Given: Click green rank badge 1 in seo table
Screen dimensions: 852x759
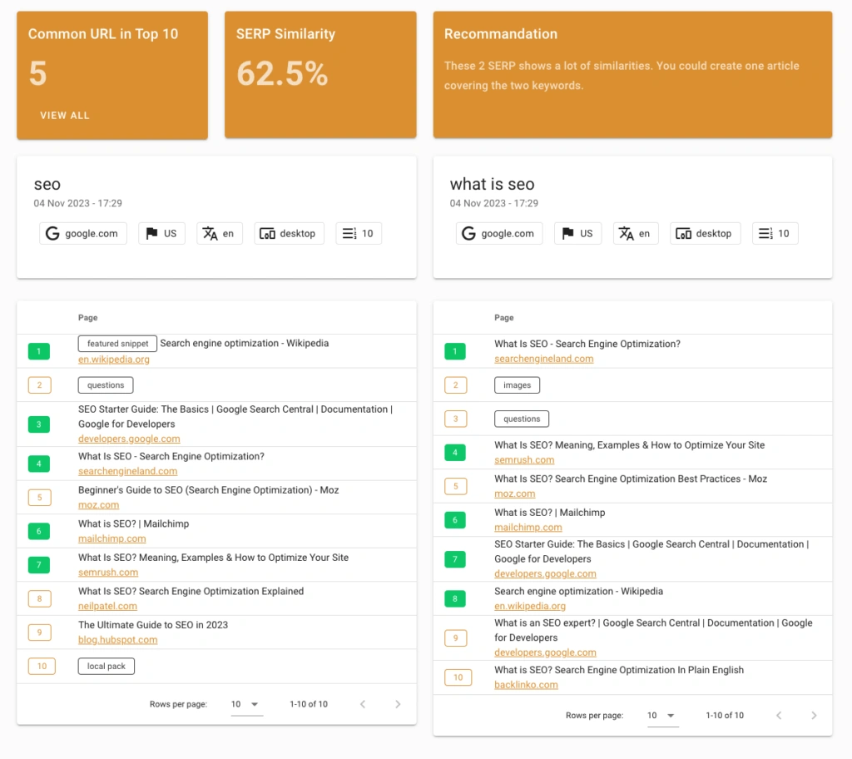Looking at the screenshot, I should (x=39, y=351).
